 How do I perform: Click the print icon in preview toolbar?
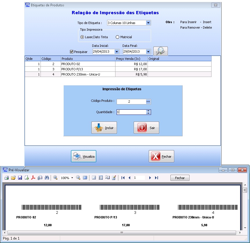point(6,178)
